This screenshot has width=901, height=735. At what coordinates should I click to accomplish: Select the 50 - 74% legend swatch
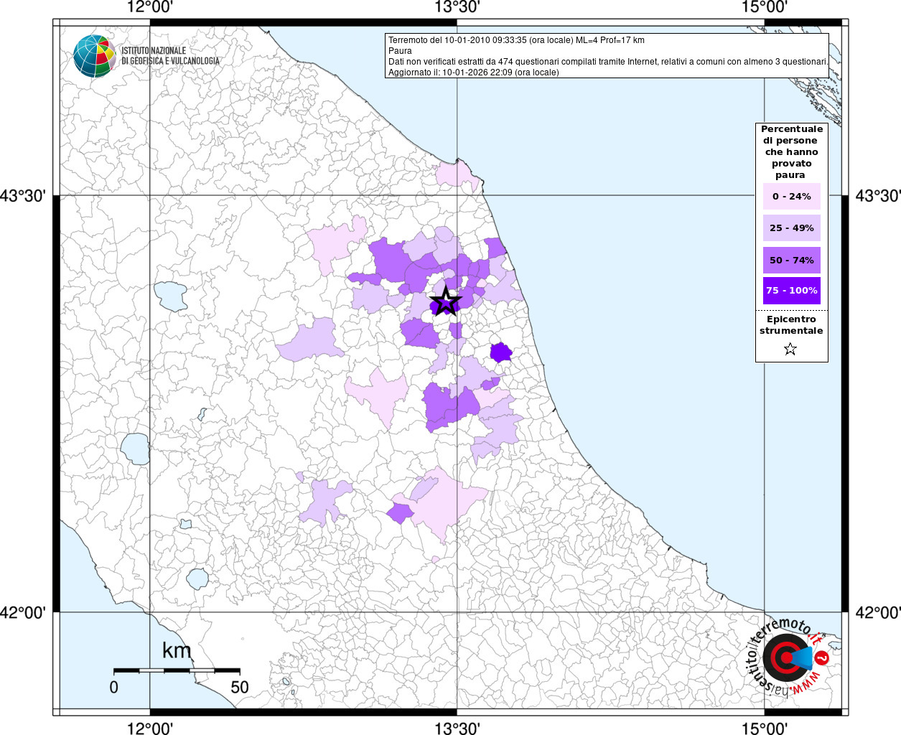[791, 260]
